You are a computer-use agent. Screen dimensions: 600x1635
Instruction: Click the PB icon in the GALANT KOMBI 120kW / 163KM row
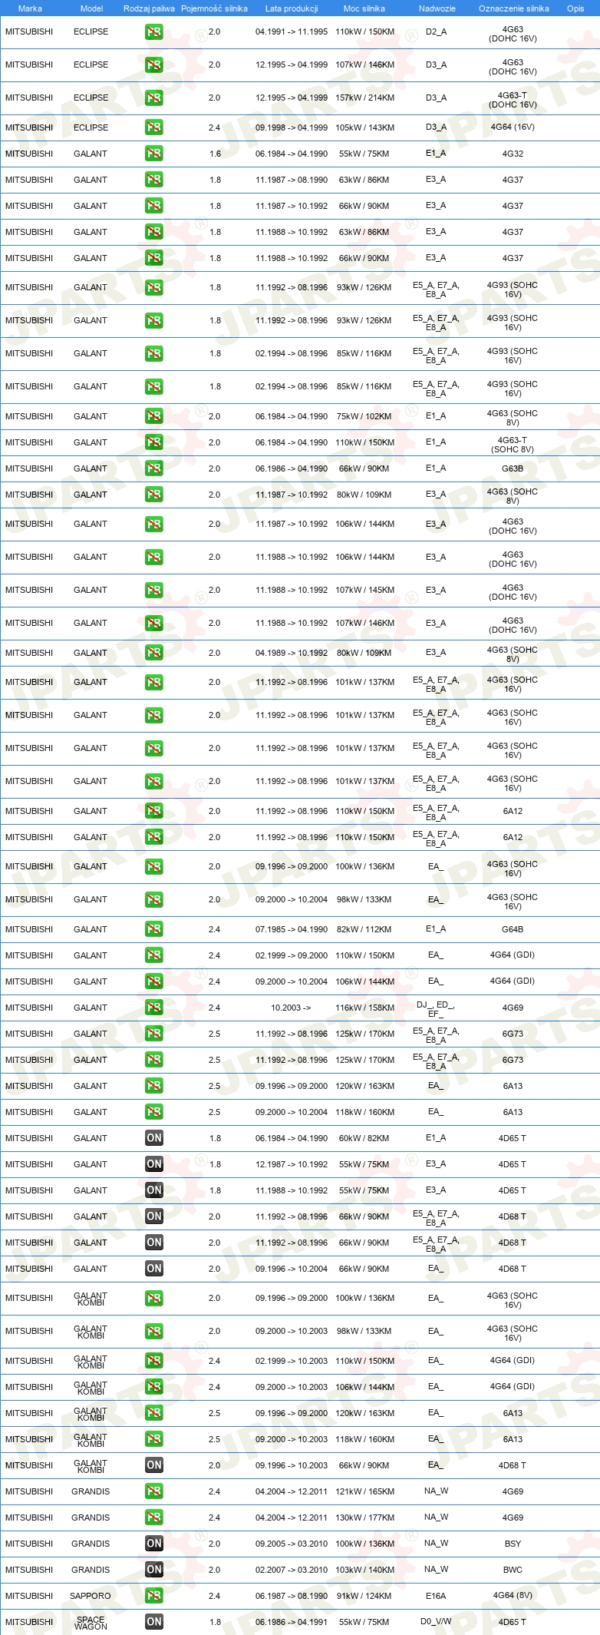(x=153, y=1413)
